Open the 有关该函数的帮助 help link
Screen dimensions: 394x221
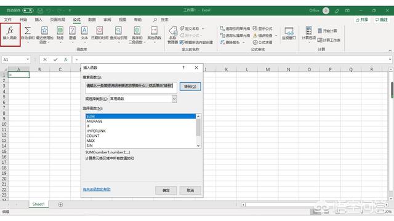click(x=97, y=190)
